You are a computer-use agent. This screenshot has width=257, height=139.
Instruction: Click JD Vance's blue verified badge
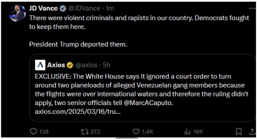tap(63, 8)
